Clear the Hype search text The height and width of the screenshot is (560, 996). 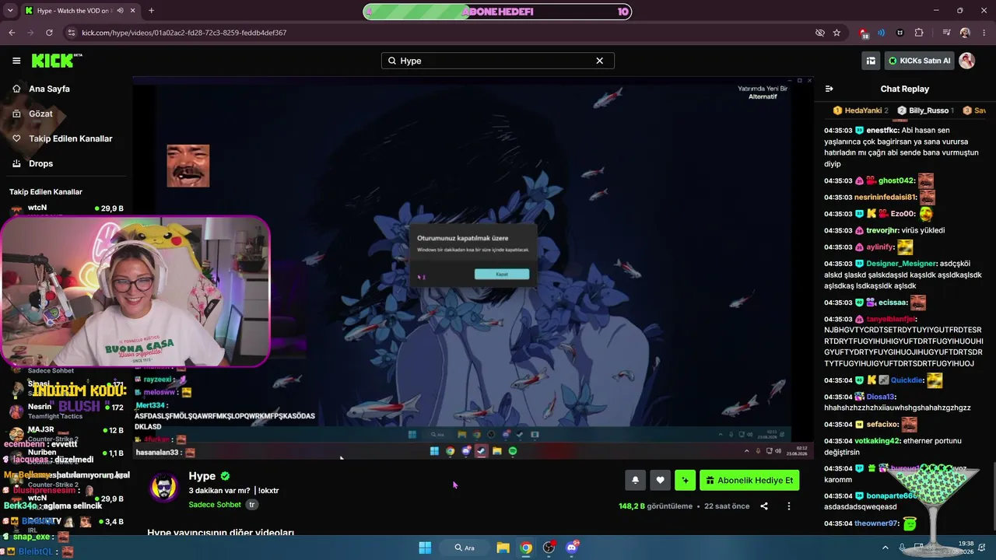click(x=599, y=61)
